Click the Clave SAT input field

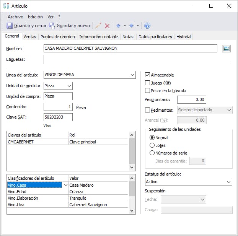58,117
